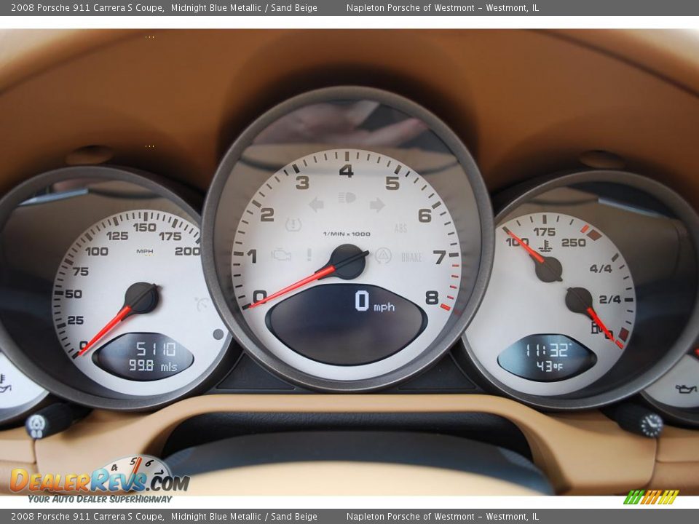
Task: Click the bottom caption "Napleton Porsche of Westmont – Westmont, IL"
Action: tap(443, 517)
